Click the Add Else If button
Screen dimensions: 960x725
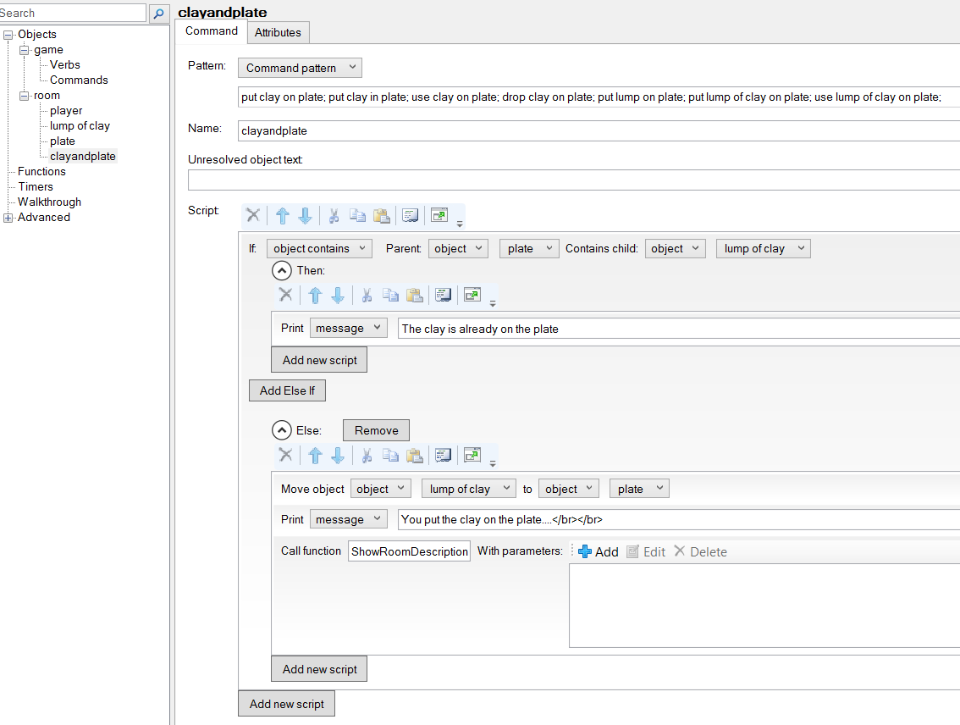287,390
